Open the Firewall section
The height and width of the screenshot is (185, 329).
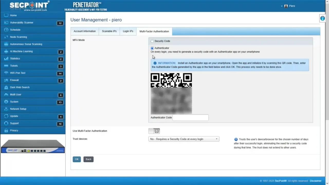point(14,80)
